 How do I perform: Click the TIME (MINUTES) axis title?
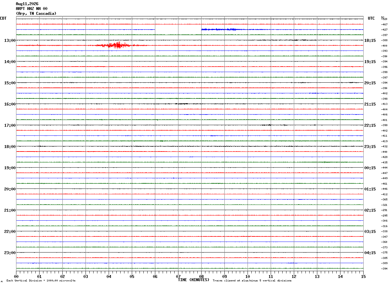[194, 280]
